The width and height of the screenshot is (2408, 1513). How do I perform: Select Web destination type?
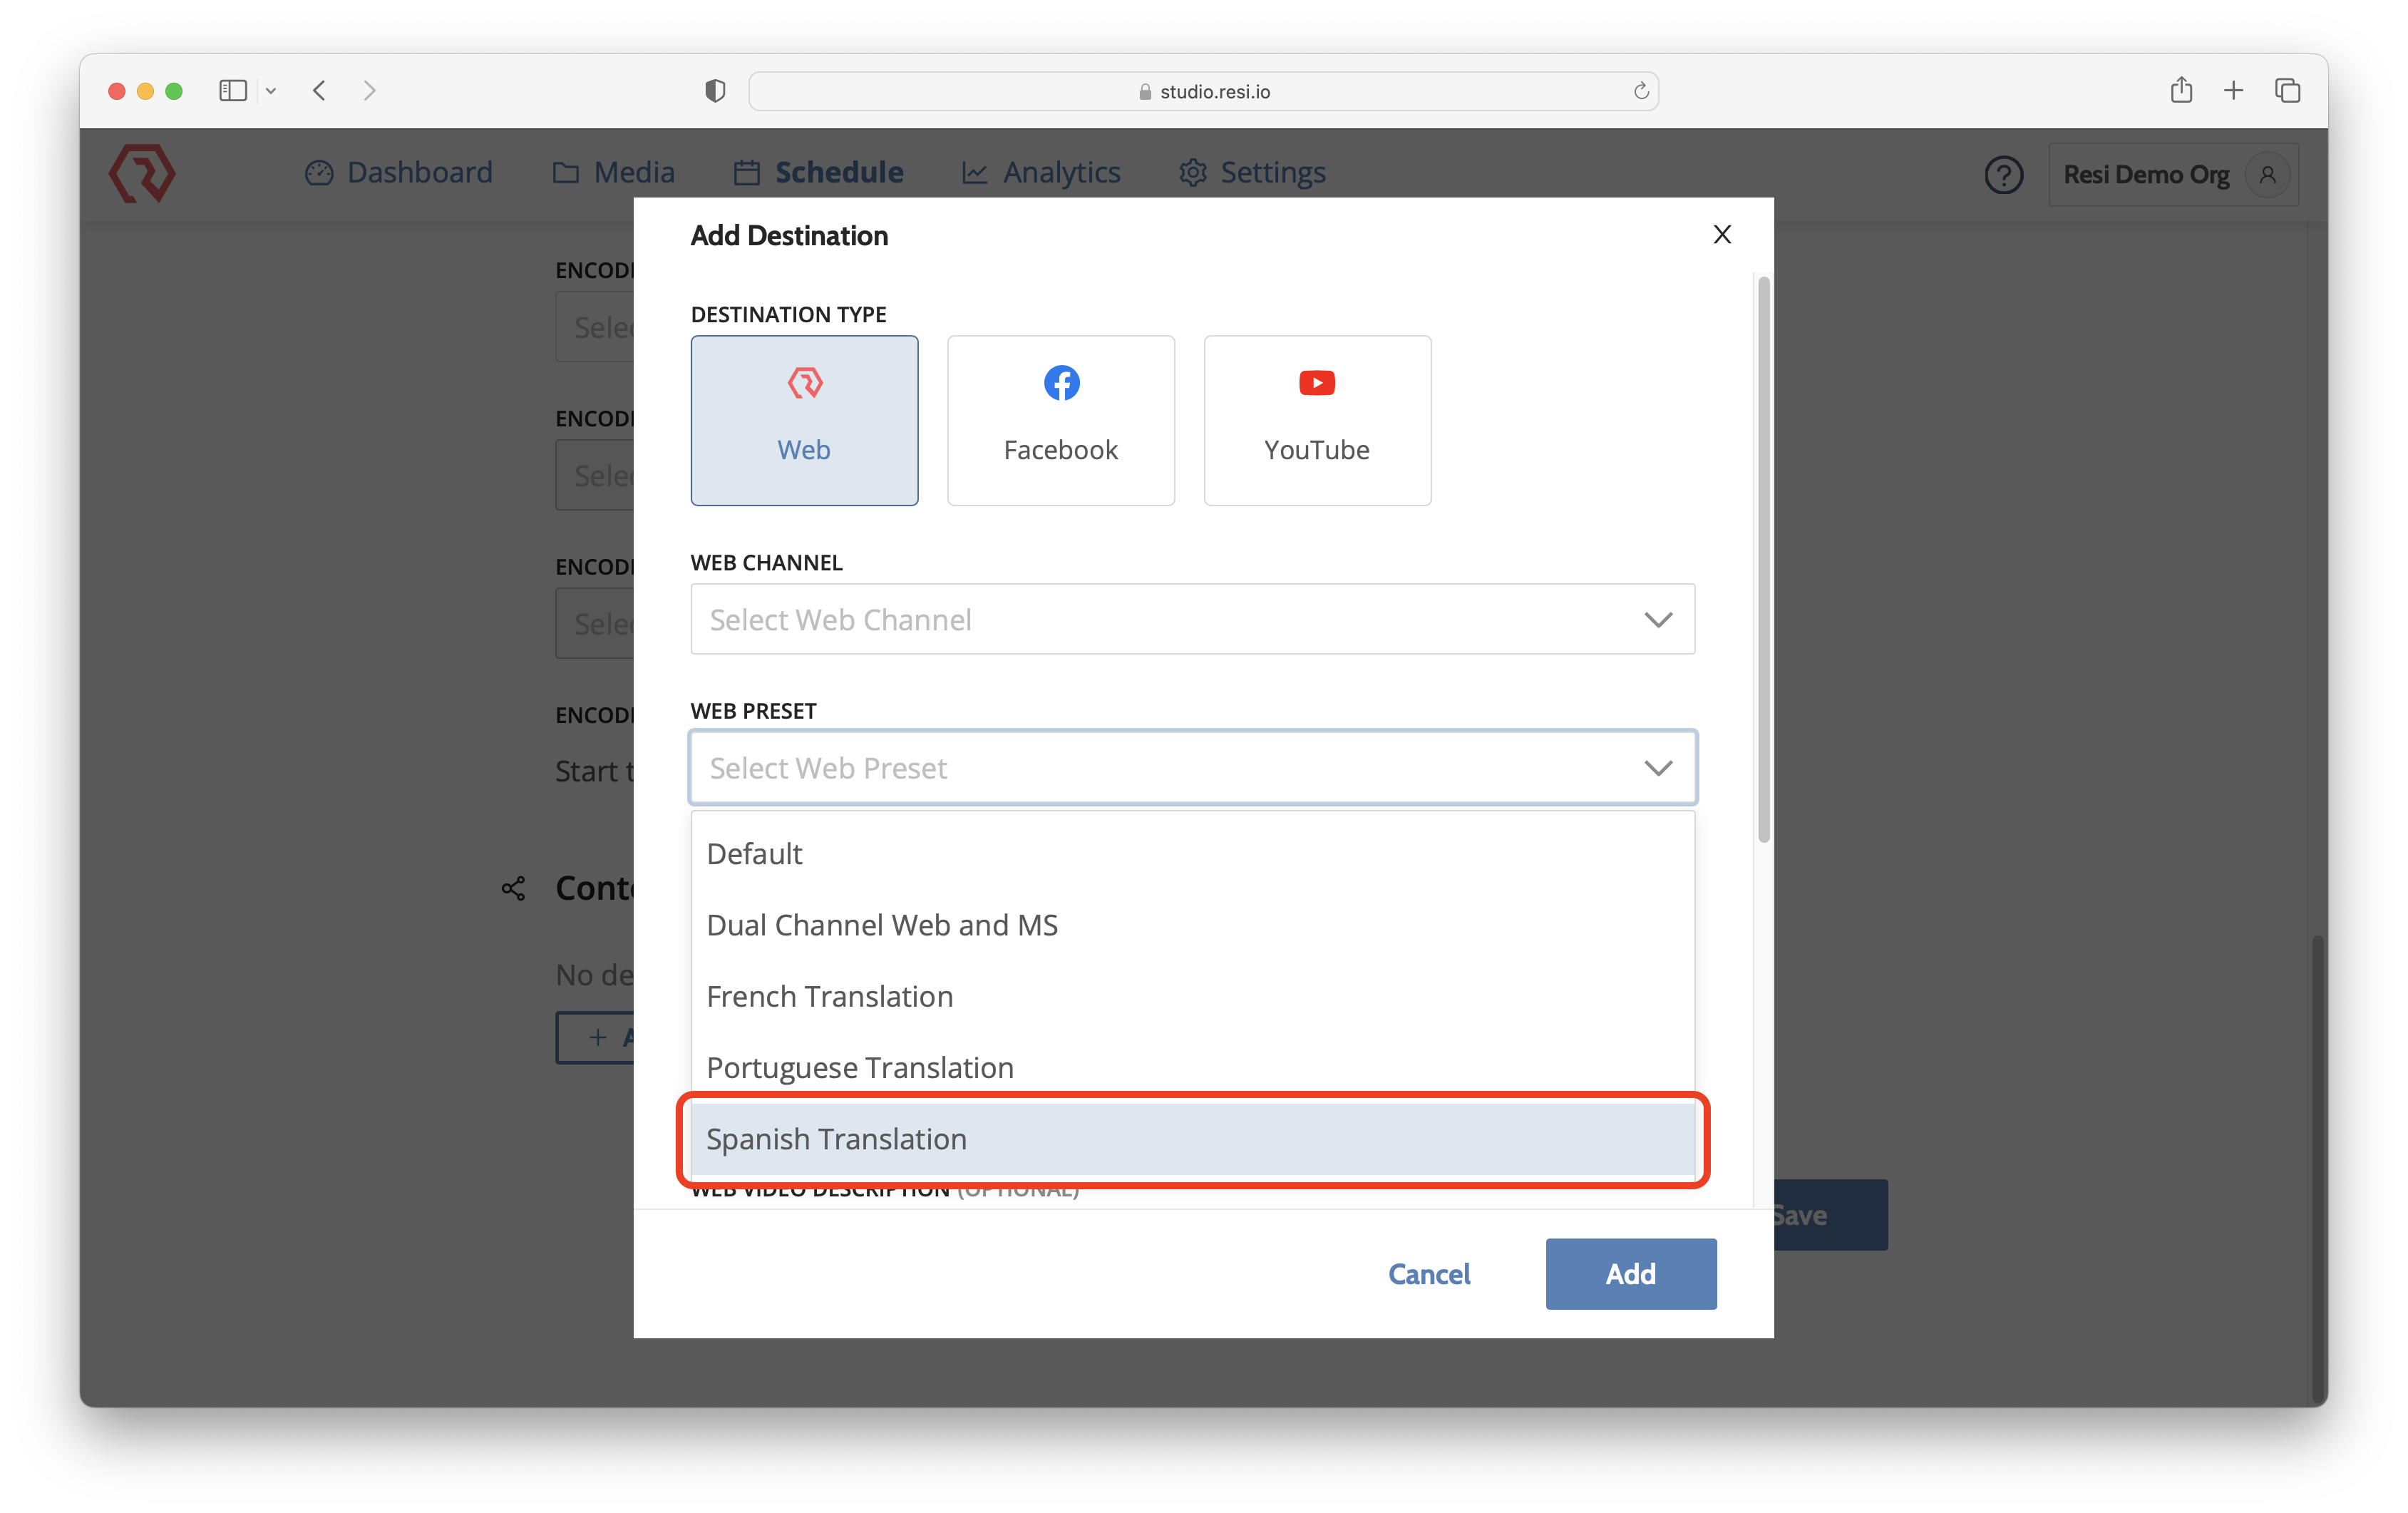[804, 420]
